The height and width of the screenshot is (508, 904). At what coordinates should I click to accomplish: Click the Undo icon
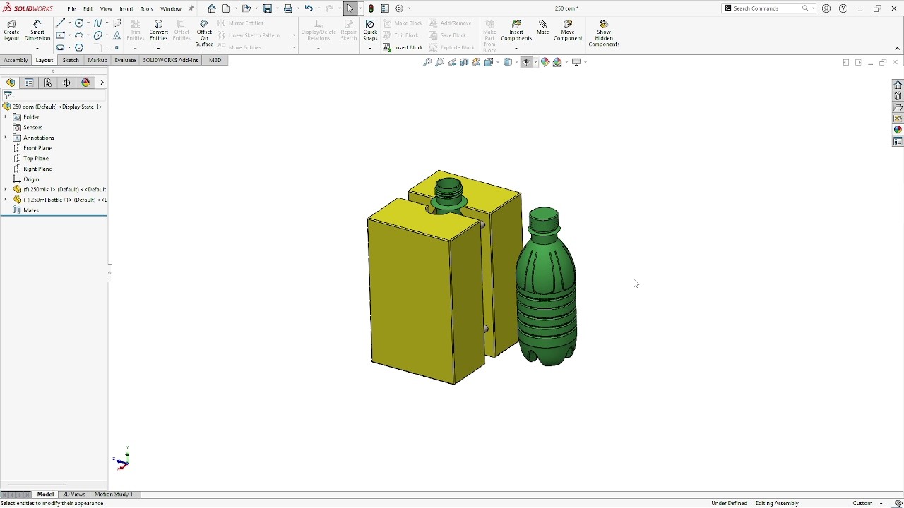click(309, 8)
